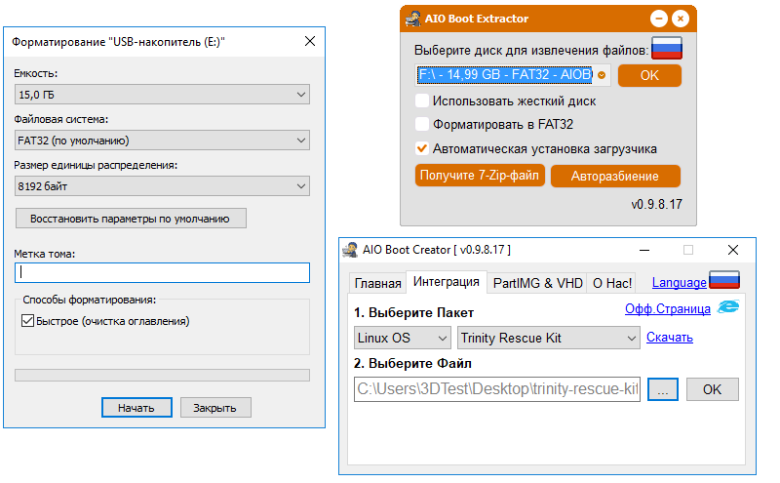This screenshot has width=780, height=483.
Task: Close the AIO Boot Extractor with orange X
Action: coord(680,19)
